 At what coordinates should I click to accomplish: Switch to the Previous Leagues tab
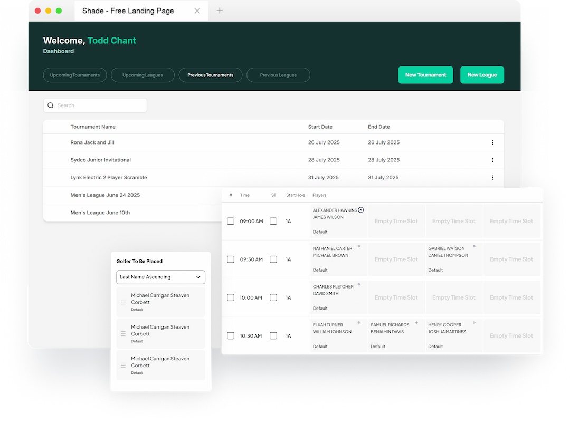278,75
